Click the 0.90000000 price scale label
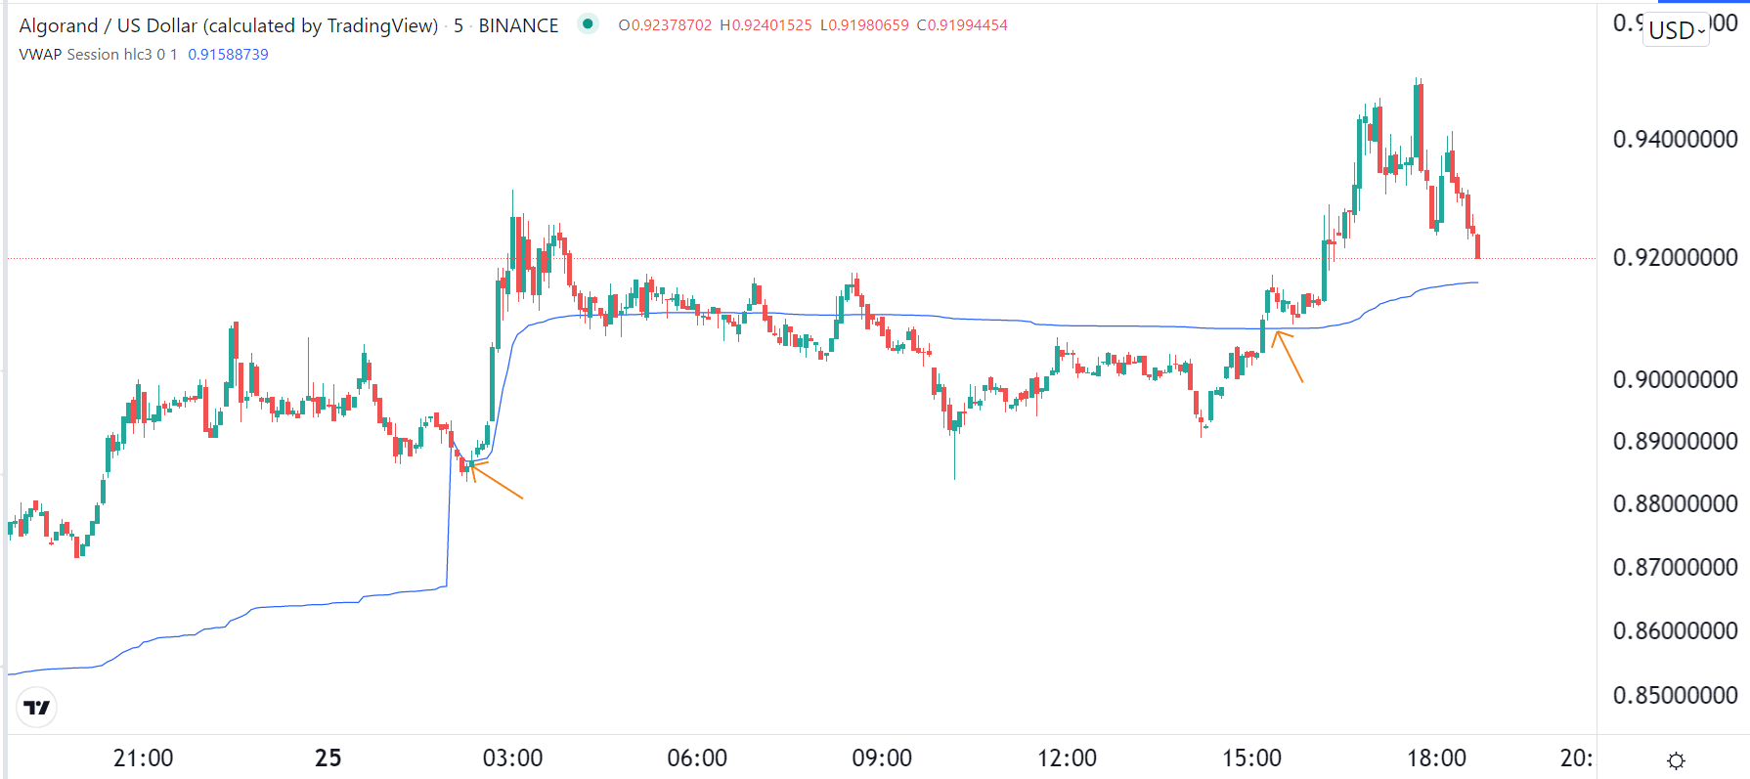This screenshot has width=1750, height=779. coord(1675,380)
